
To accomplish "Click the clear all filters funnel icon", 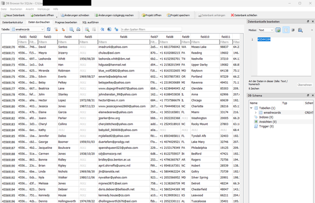I will tap(56, 30).
